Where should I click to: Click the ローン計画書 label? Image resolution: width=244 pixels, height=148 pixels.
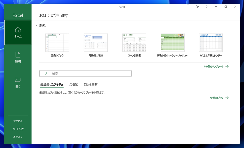click(x=134, y=56)
